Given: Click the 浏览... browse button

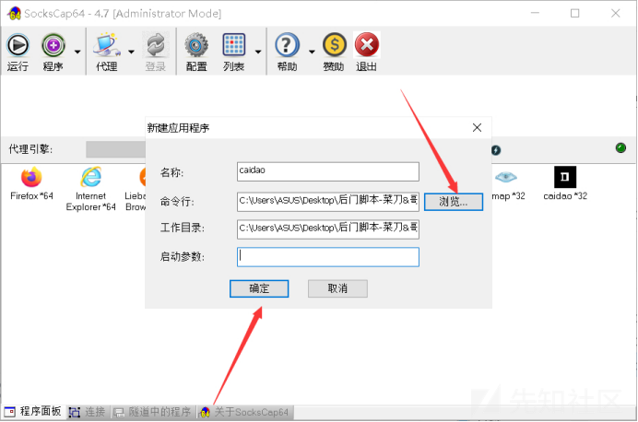Looking at the screenshot, I should tap(454, 202).
